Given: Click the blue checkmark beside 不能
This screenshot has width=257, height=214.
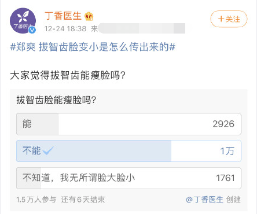Looking at the screenshot, I should click(48, 150).
